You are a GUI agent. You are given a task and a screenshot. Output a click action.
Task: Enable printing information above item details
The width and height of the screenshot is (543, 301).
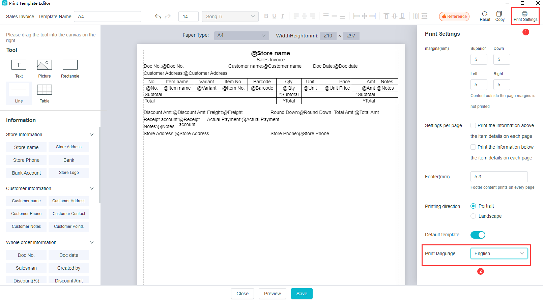tap(473, 125)
